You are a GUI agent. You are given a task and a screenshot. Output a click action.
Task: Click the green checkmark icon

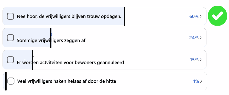click(x=218, y=16)
